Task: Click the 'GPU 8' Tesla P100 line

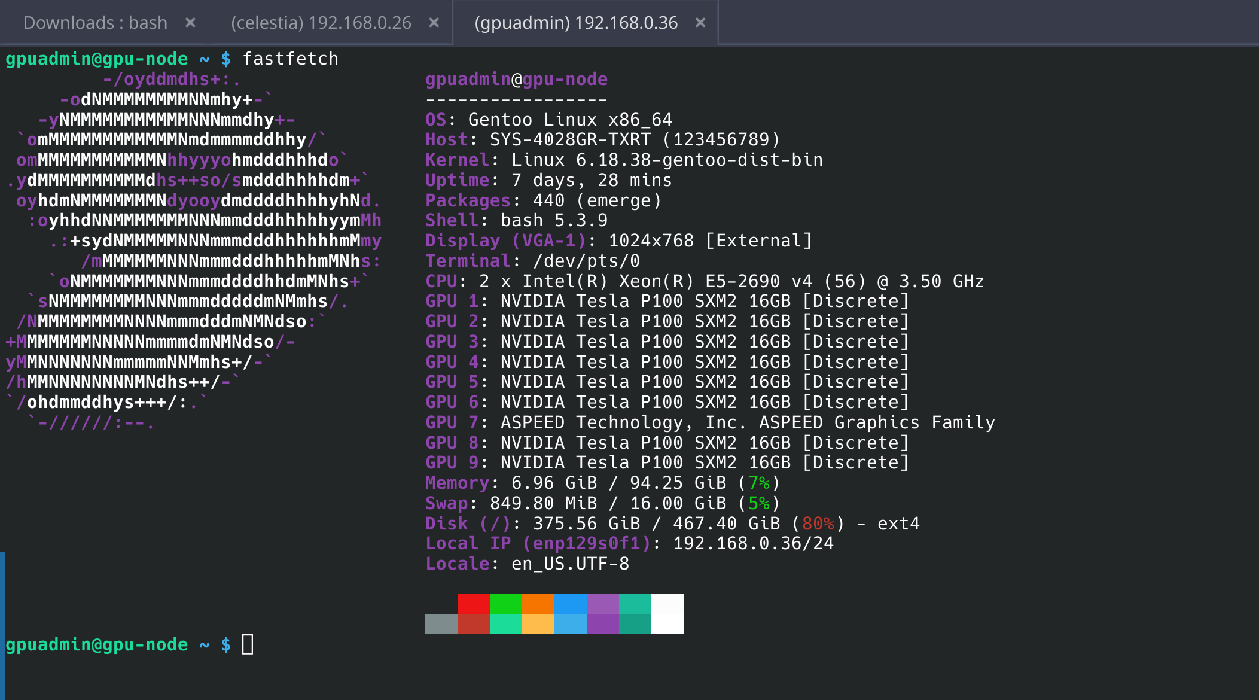Action: (x=667, y=443)
